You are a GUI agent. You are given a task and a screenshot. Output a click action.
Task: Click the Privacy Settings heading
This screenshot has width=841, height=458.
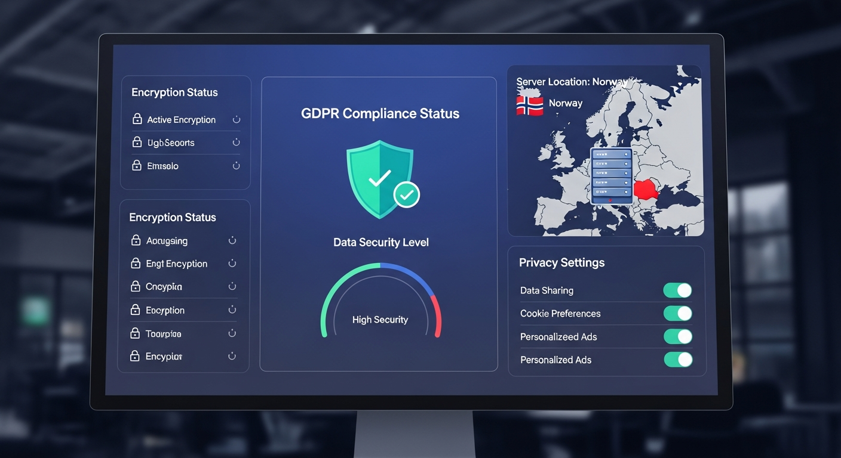562,262
